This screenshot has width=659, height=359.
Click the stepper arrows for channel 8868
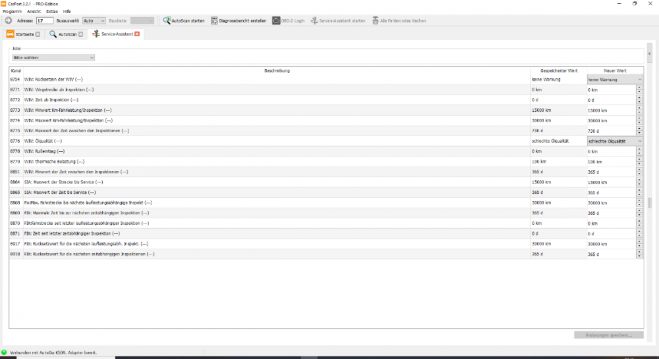639,203
